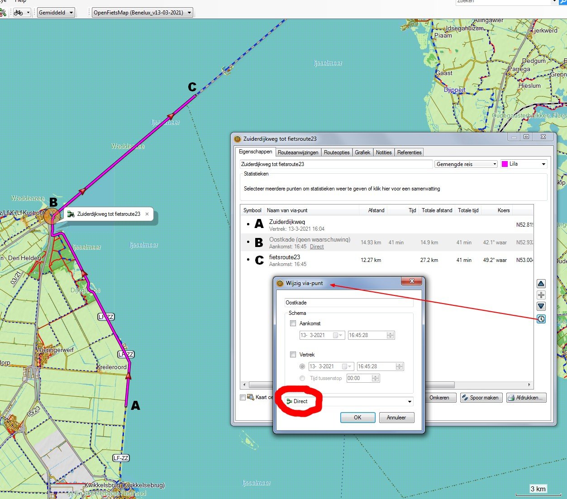Click the clock edit-schedule icon

[541, 319]
